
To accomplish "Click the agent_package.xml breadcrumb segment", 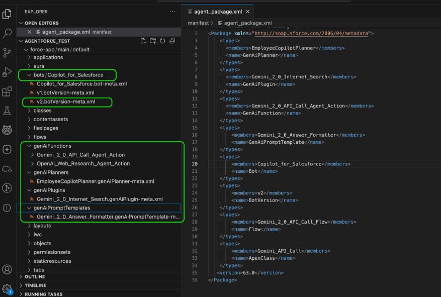I will [247, 23].
